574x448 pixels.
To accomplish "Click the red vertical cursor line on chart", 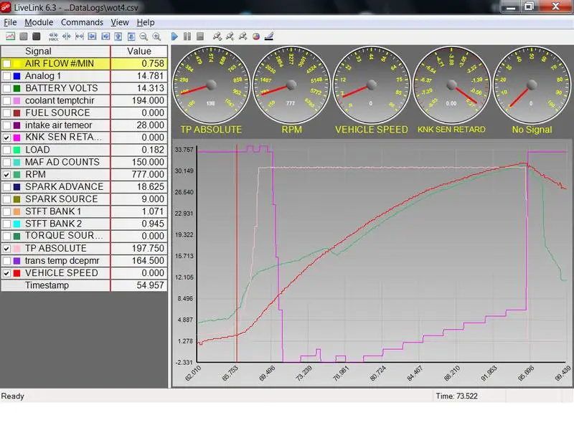I will pyautogui.click(x=237, y=254).
